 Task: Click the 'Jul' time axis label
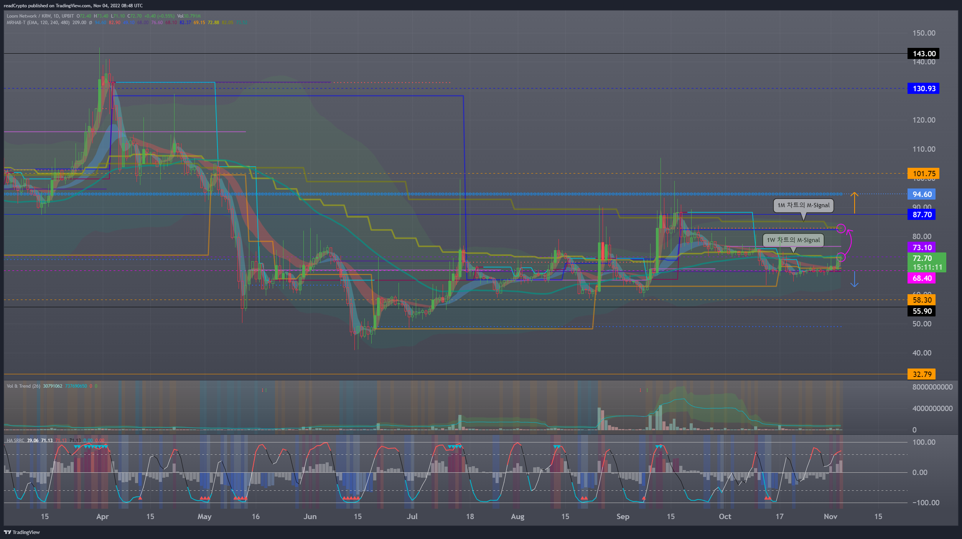pos(412,516)
